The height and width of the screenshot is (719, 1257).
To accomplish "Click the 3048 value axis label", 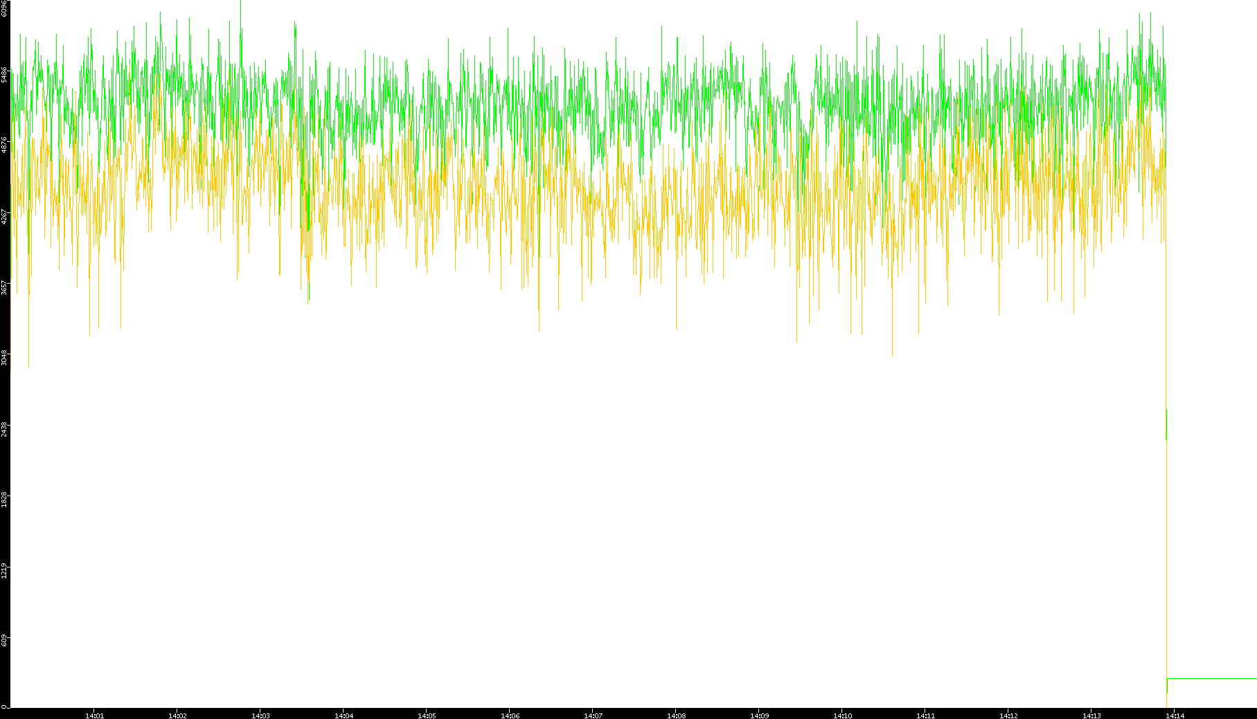I will (x=4, y=357).
